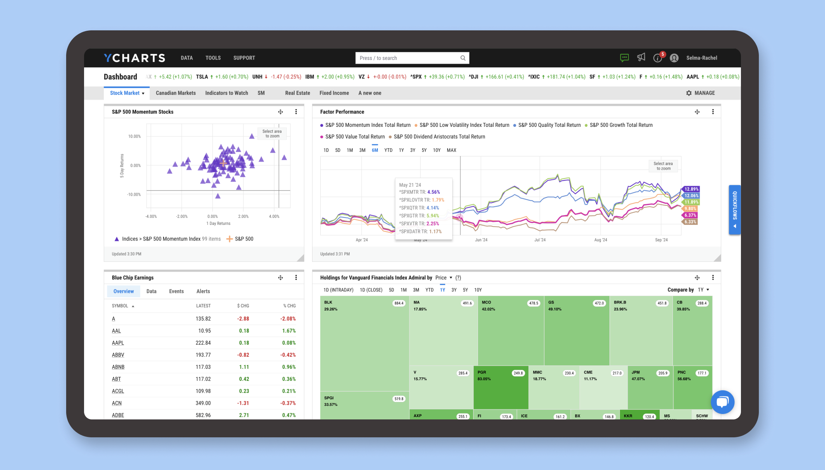Screen dimensions: 825x470
Task: Click the megaphone announcements icon
Action: click(x=641, y=58)
